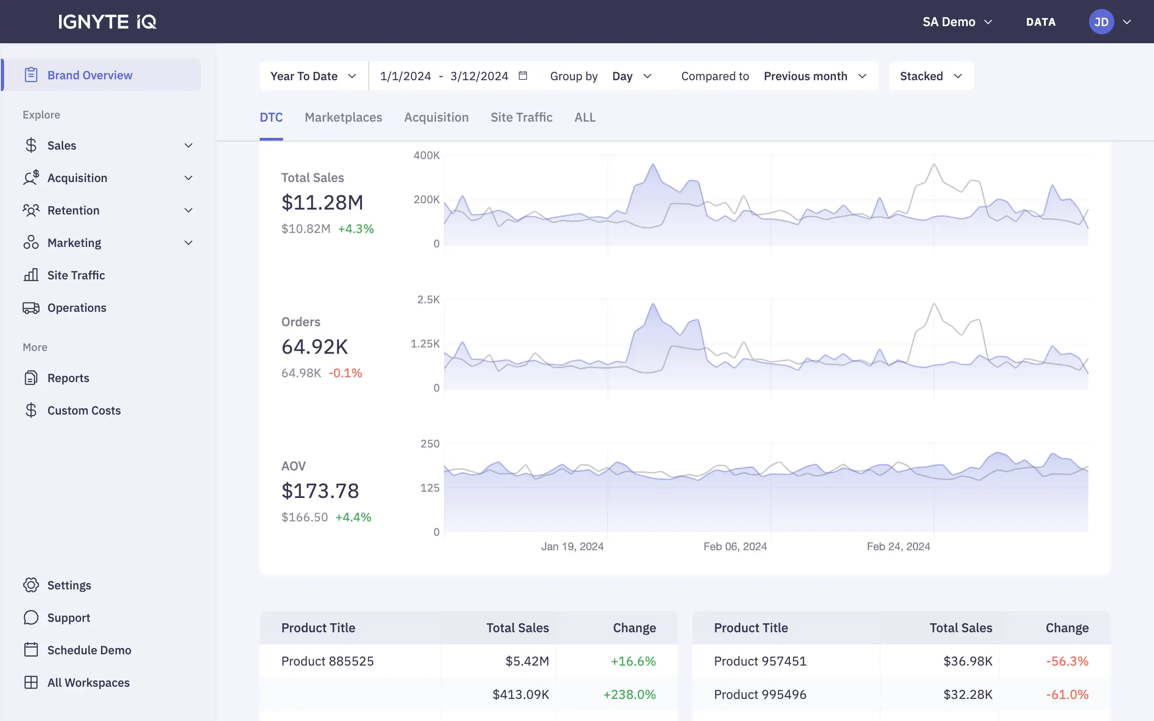Image resolution: width=1154 pixels, height=721 pixels.
Task: Open the date range calendar picker icon
Action: 523,76
